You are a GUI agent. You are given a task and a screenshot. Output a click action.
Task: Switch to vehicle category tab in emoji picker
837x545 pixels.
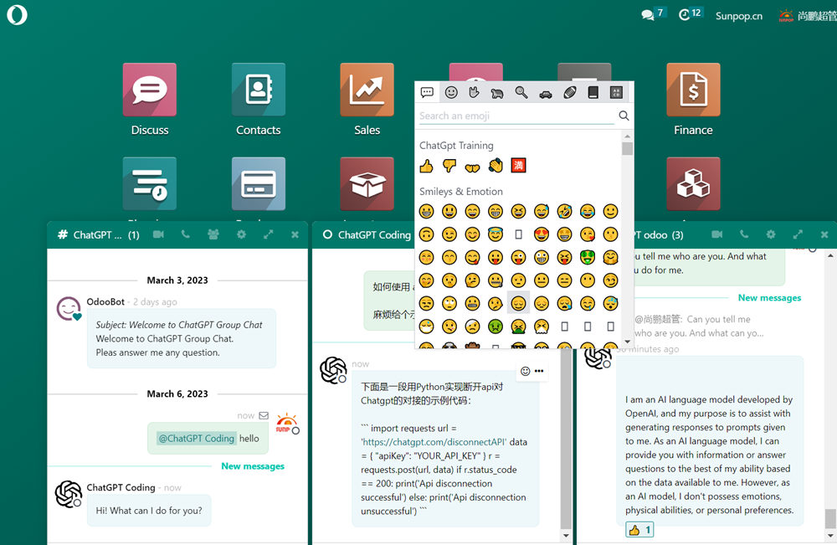coord(546,92)
